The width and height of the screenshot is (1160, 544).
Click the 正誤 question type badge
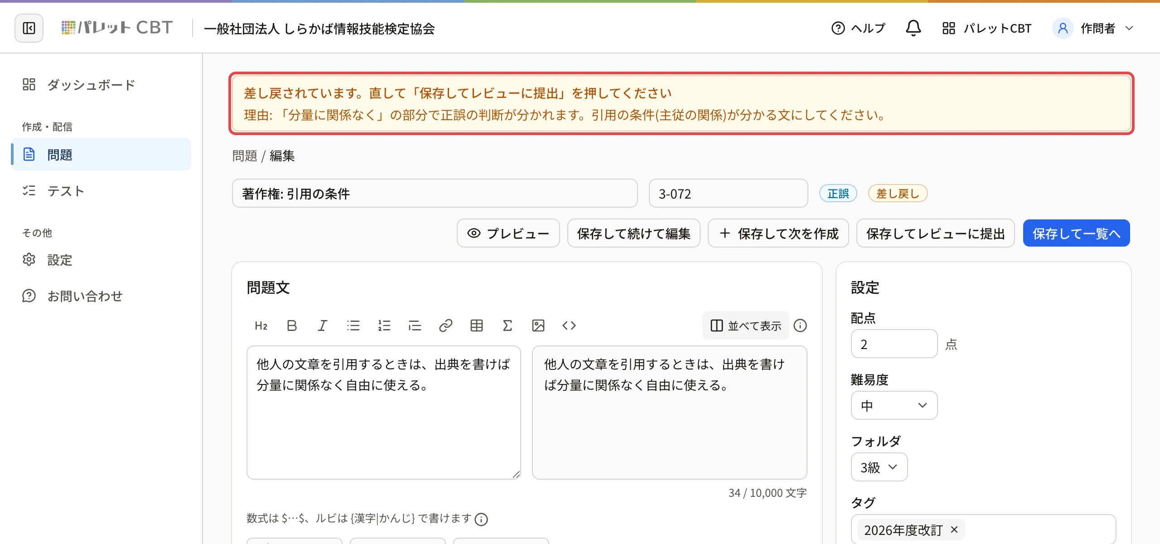point(838,194)
